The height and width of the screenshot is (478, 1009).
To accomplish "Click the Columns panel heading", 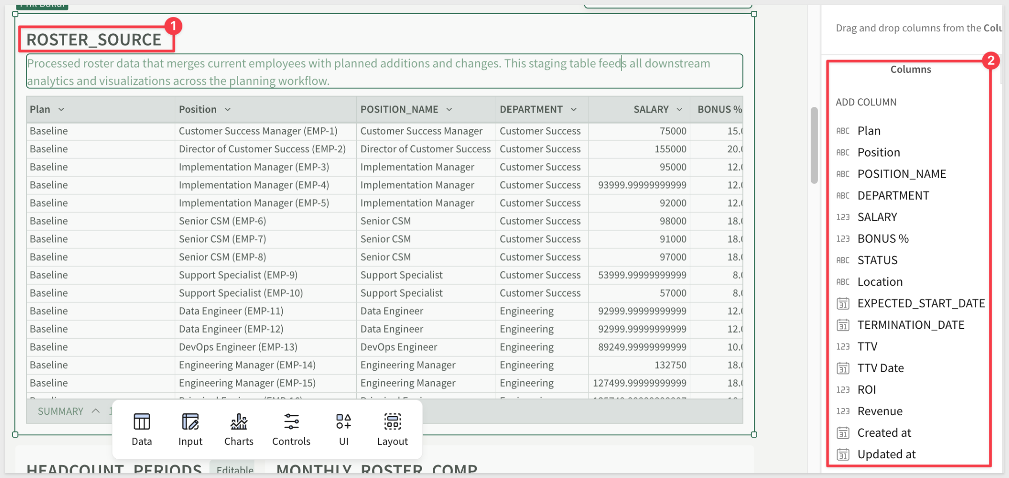I will click(911, 69).
